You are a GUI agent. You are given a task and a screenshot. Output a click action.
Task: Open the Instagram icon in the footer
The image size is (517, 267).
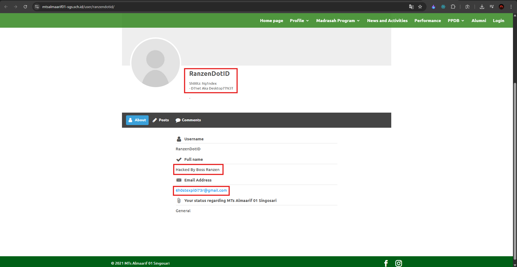click(x=399, y=263)
